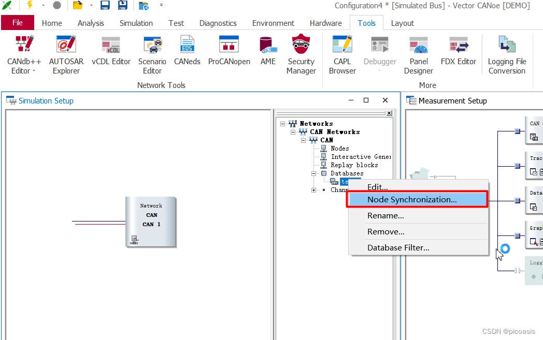Click the node icon inside the Network CAN block
Screen dimensions: 543x340
point(134,240)
